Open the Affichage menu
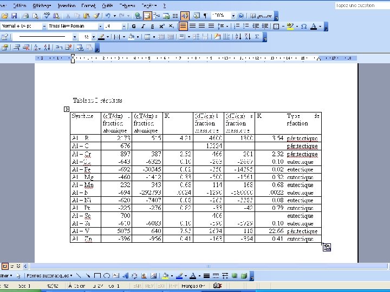The image size is (390, 292). coord(42,5)
